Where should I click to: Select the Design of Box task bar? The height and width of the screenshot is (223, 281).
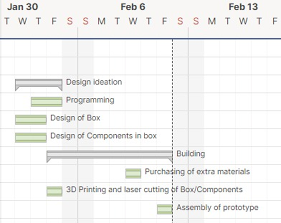(x=31, y=120)
